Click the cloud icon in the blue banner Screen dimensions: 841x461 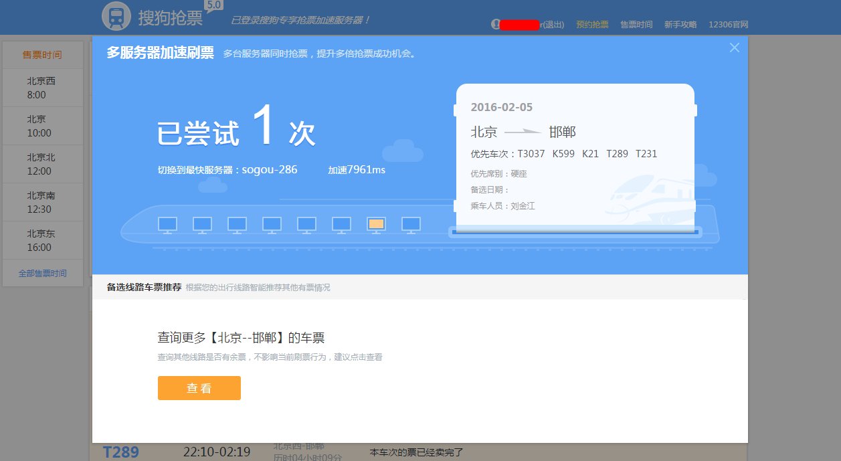(x=401, y=152)
